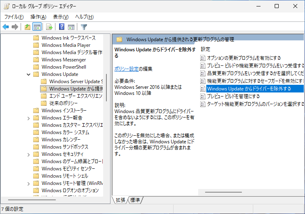Click the title bar scroll application icon
The height and width of the screenshot is (214, 305).
6,6
